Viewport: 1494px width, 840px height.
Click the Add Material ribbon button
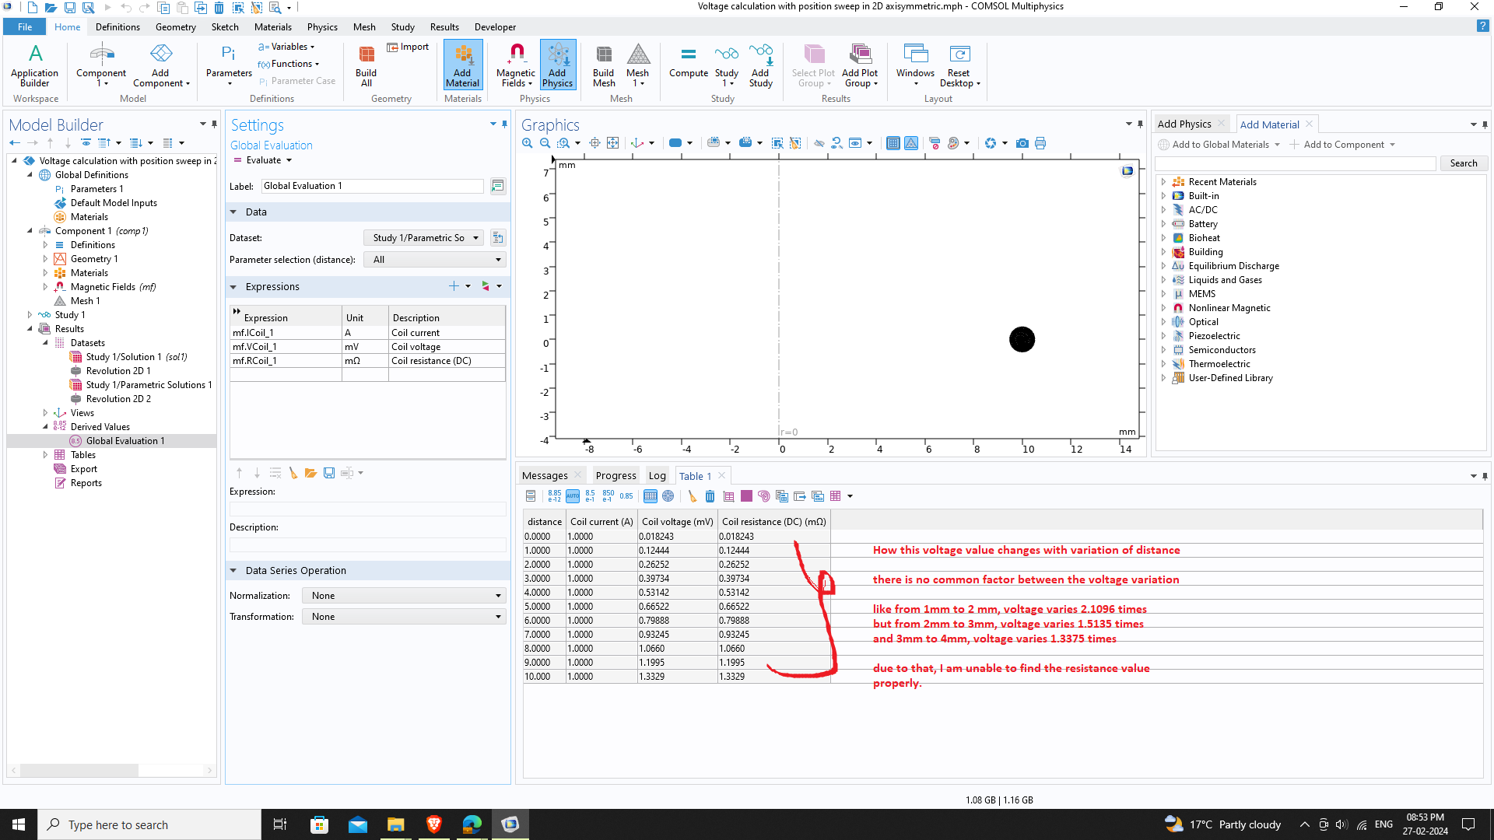[x=463, y=65]
